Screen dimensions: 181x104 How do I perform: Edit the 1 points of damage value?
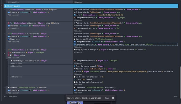coord(81,50)
